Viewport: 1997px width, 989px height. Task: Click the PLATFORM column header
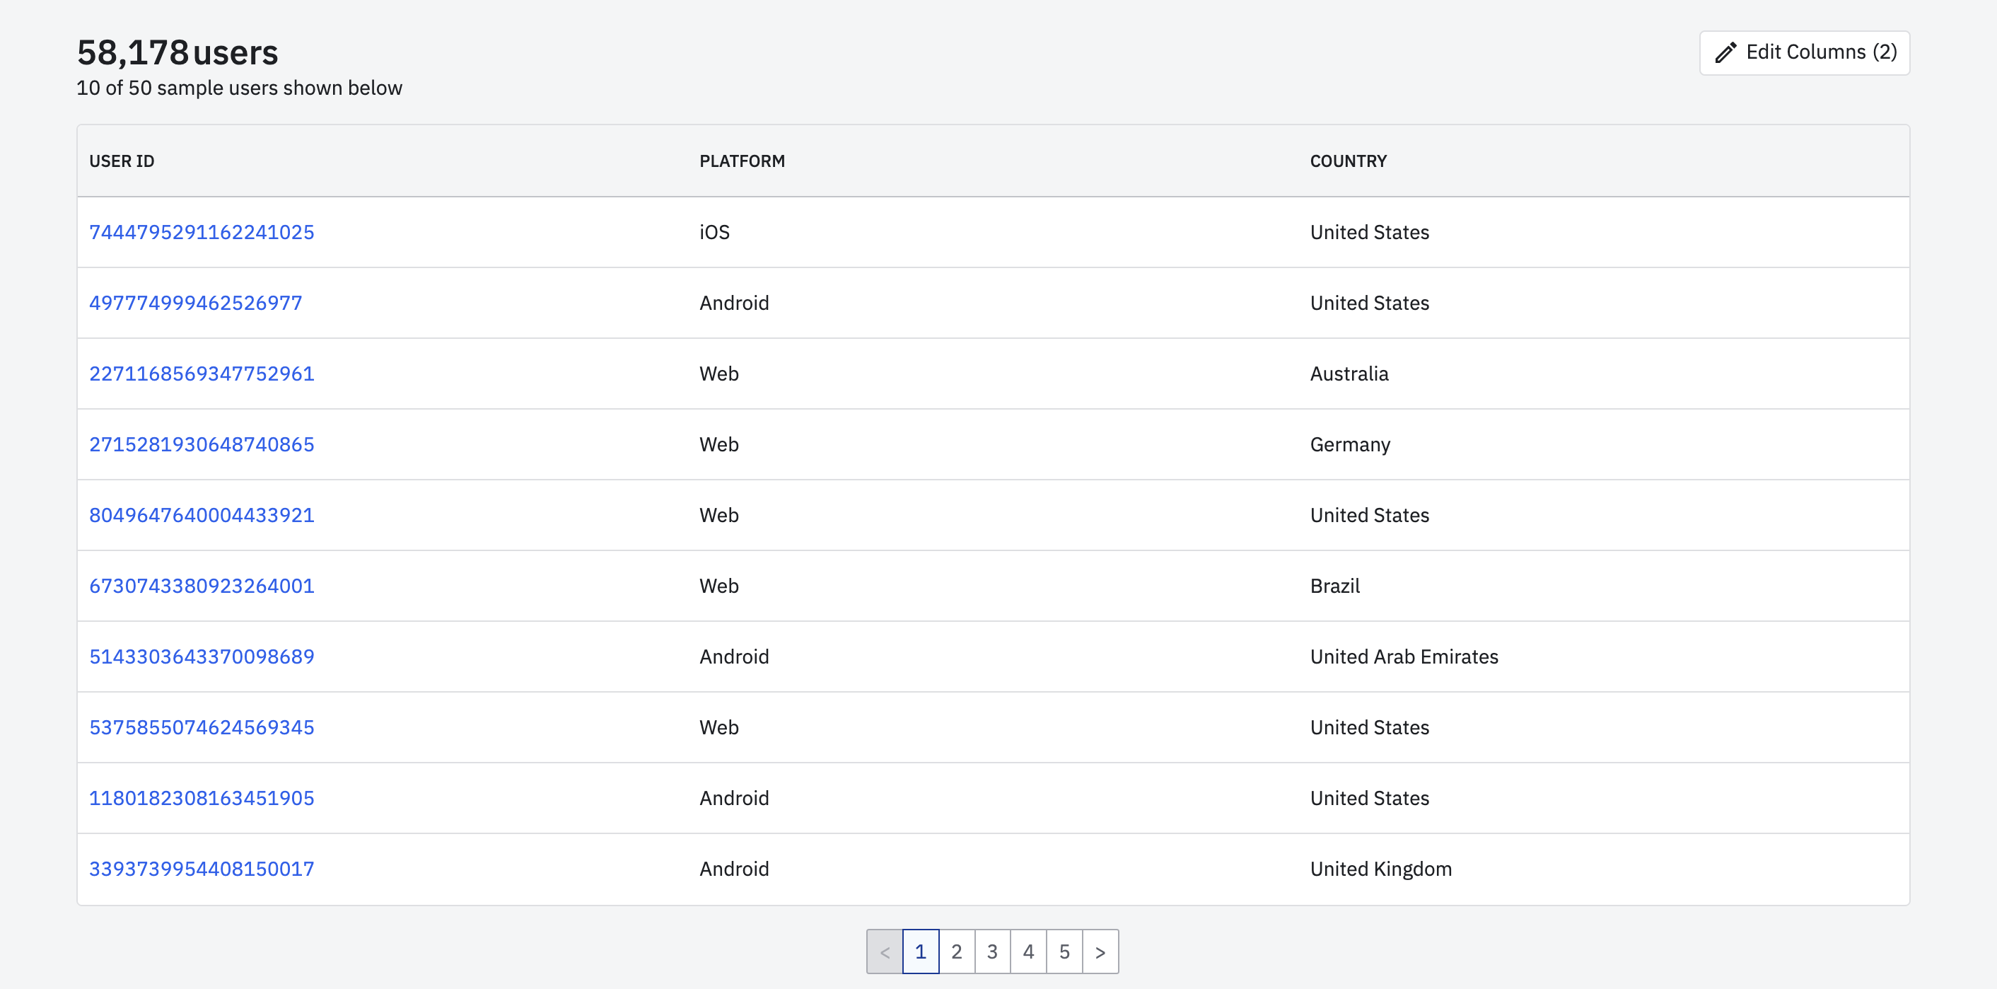(742, 161)
